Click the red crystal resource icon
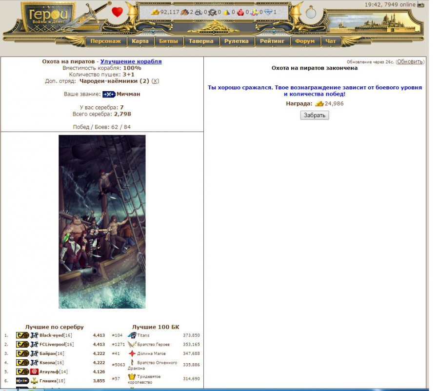The image size is (439, 391). pos(240,12)
